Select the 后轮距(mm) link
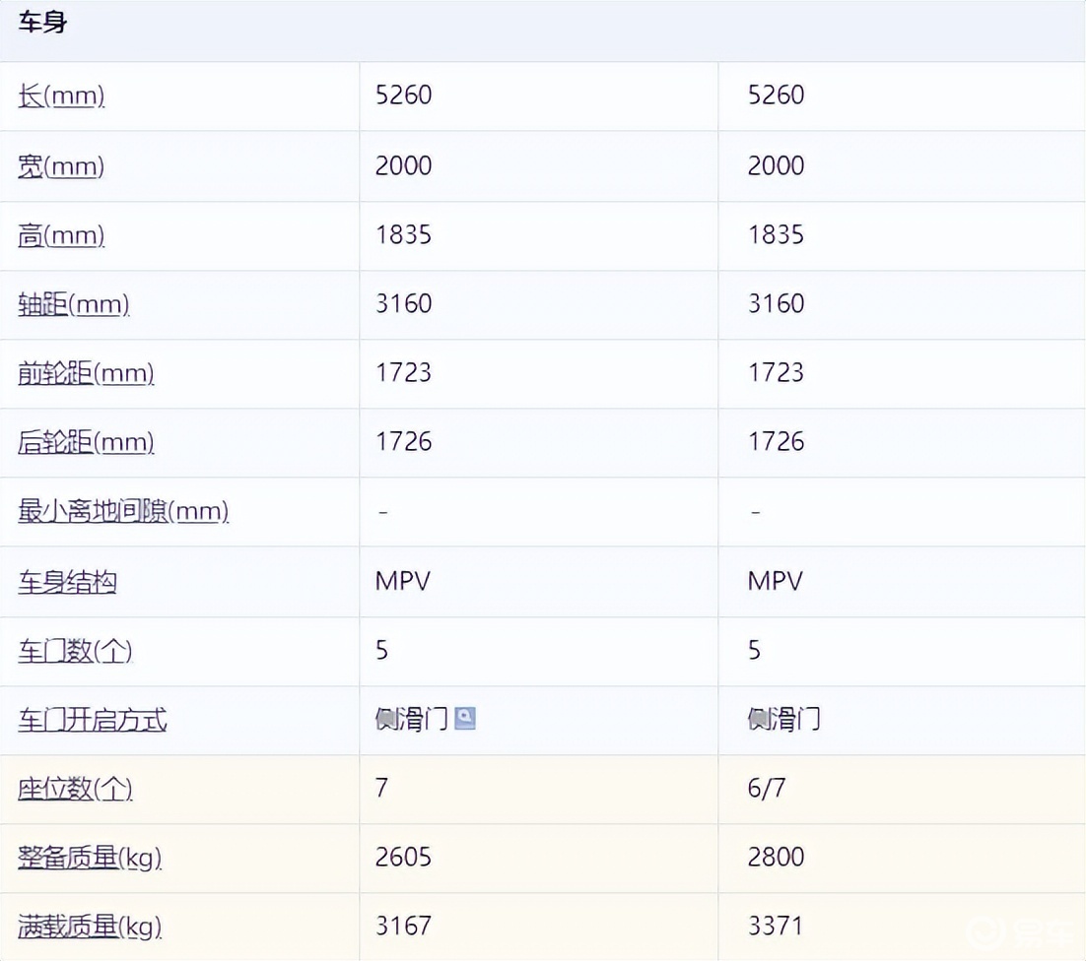The width and height of the screenshot is (1086, 961). pyautogui.click(x=86, y=442)
